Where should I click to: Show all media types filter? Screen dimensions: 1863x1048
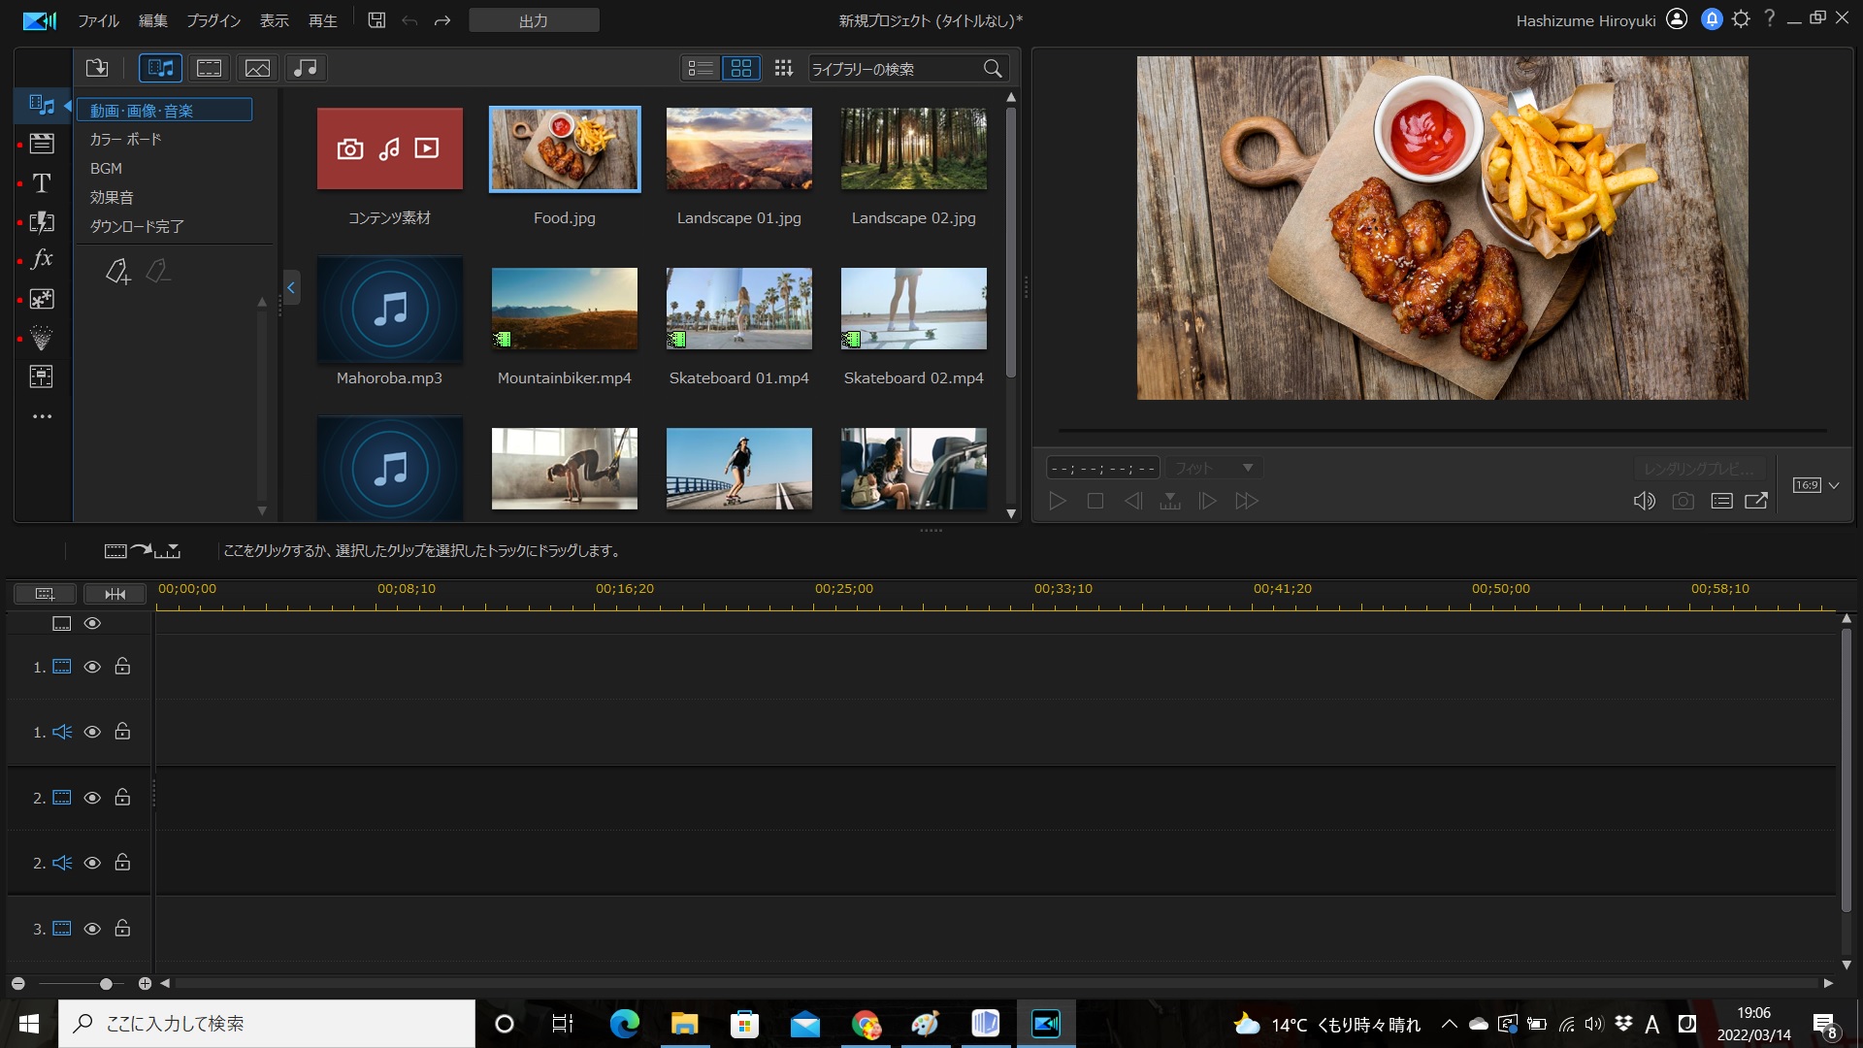point(160,68)
